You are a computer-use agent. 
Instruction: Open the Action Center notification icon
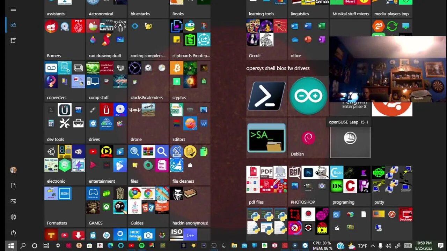point(441,246)
